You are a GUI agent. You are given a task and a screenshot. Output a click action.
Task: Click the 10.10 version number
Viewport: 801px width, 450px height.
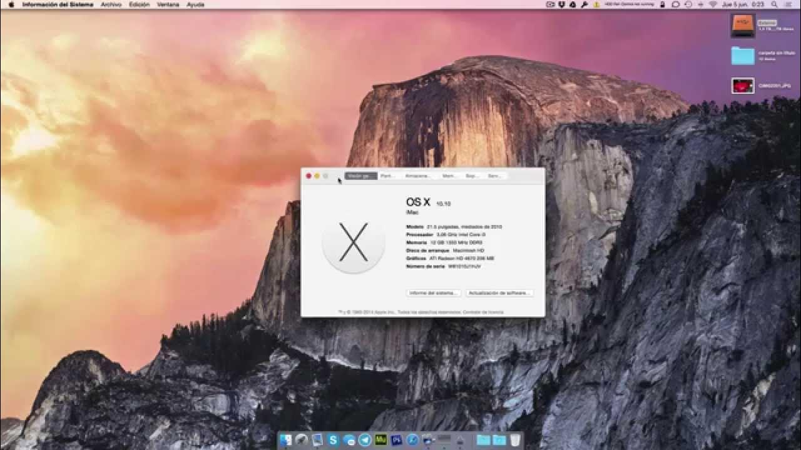[444, 204]
